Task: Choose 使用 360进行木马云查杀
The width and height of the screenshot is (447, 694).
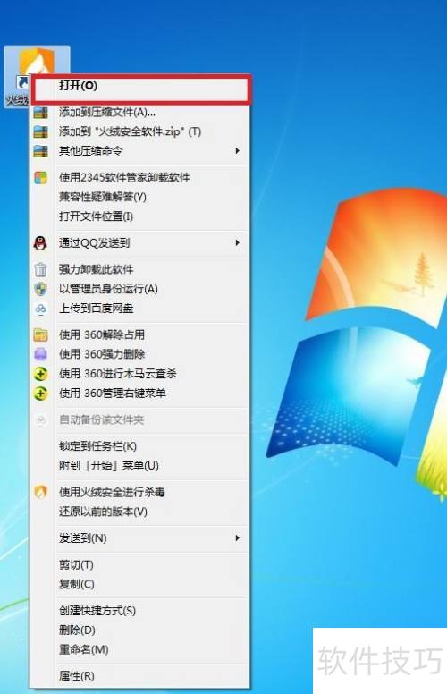Action: [139, 374]
